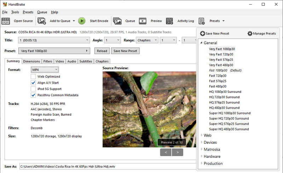Click the Open Source film icon
Viewport: 283px width, 173px height.
[6, 21]
